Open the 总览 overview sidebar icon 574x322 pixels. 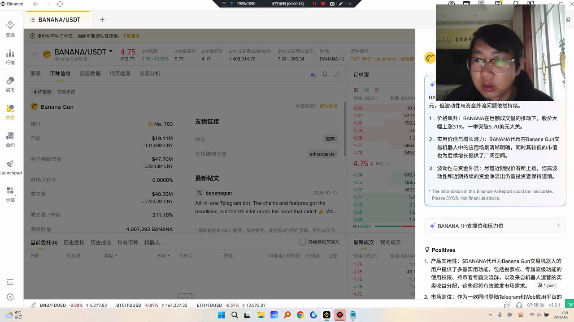pos(10,29)
